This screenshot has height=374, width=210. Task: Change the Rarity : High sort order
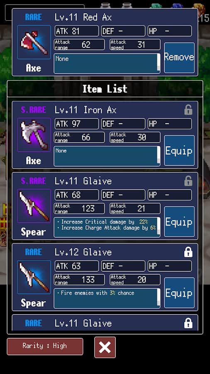(x=45, y=346)
